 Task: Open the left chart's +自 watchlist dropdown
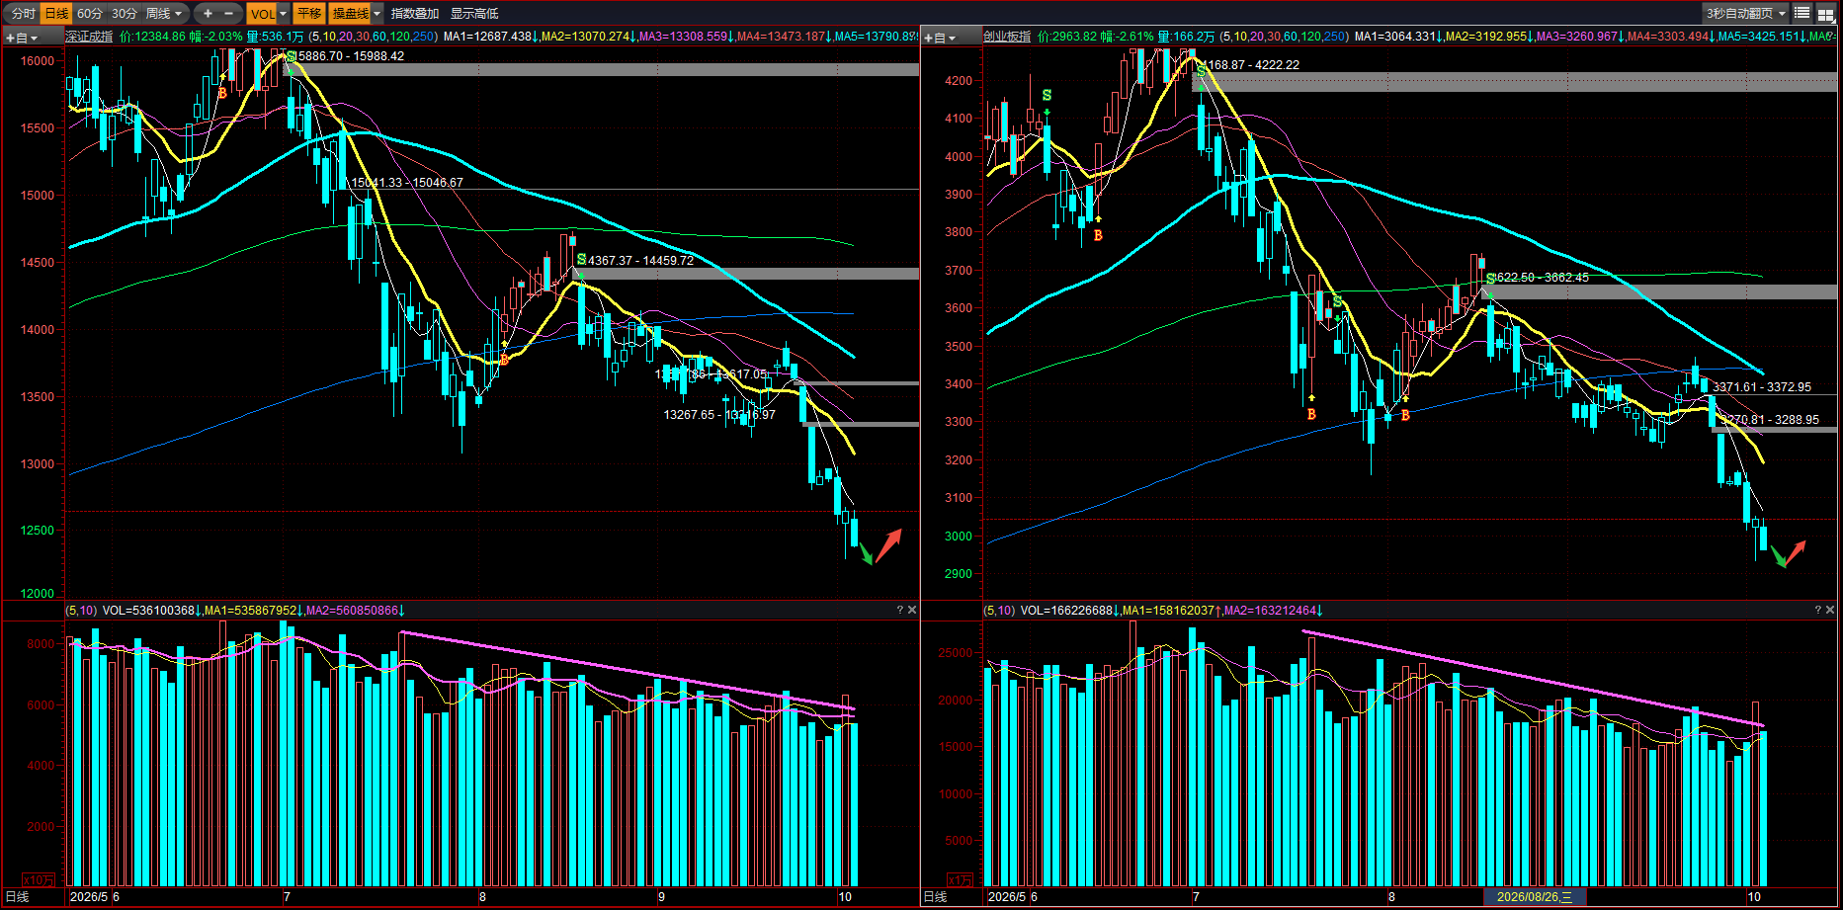pyautogui.click(x=22, y=38)
